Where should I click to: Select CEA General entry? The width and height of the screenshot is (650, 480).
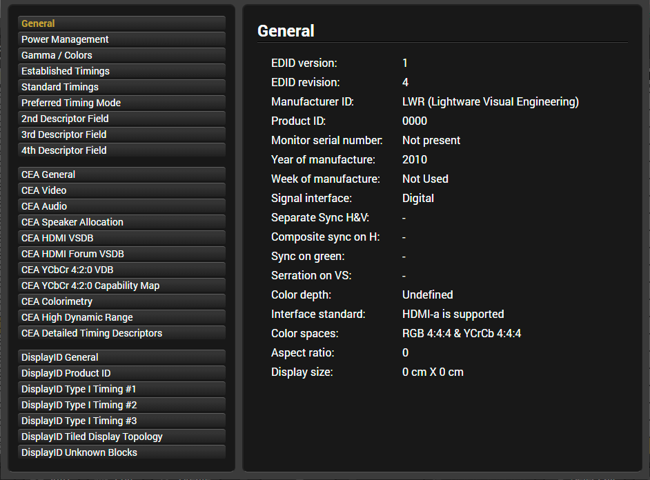point(121,174)
